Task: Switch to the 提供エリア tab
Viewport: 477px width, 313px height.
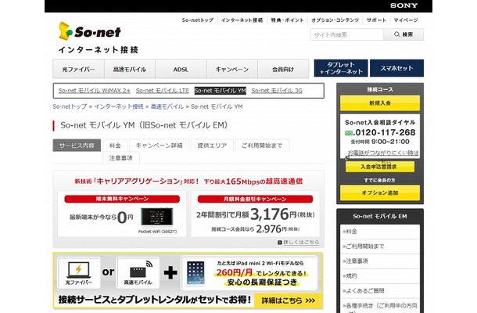Action: [213, 146]
